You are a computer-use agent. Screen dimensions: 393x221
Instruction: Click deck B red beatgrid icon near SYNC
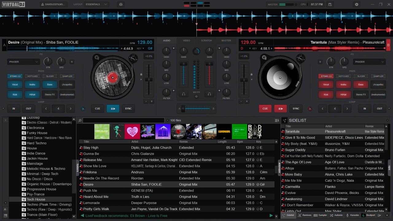[x=310, y=109]
